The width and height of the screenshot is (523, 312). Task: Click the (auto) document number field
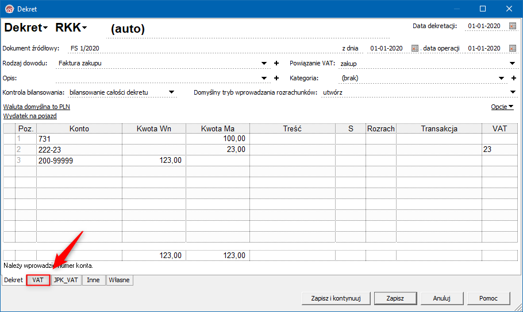click(248, 29)
